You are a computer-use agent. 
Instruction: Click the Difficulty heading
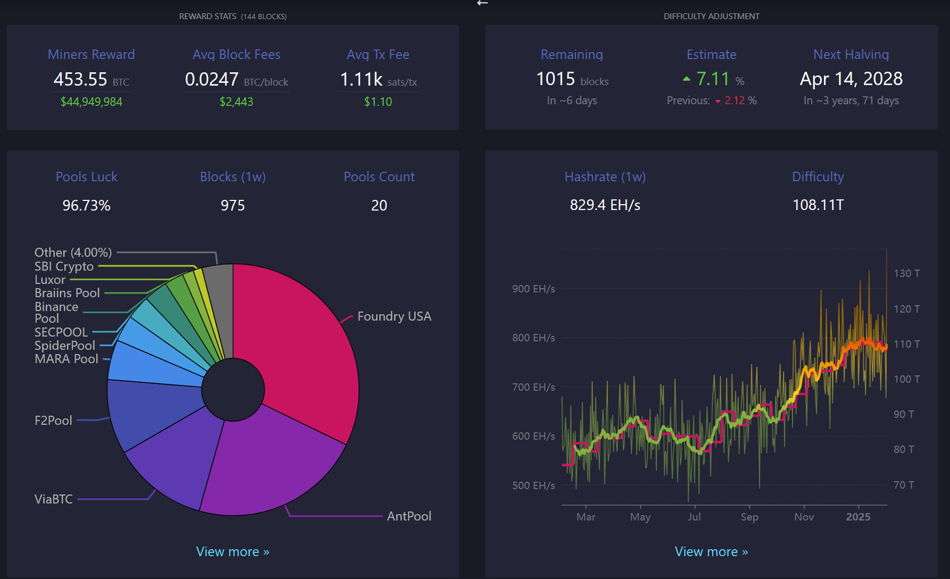pos(818,177)
